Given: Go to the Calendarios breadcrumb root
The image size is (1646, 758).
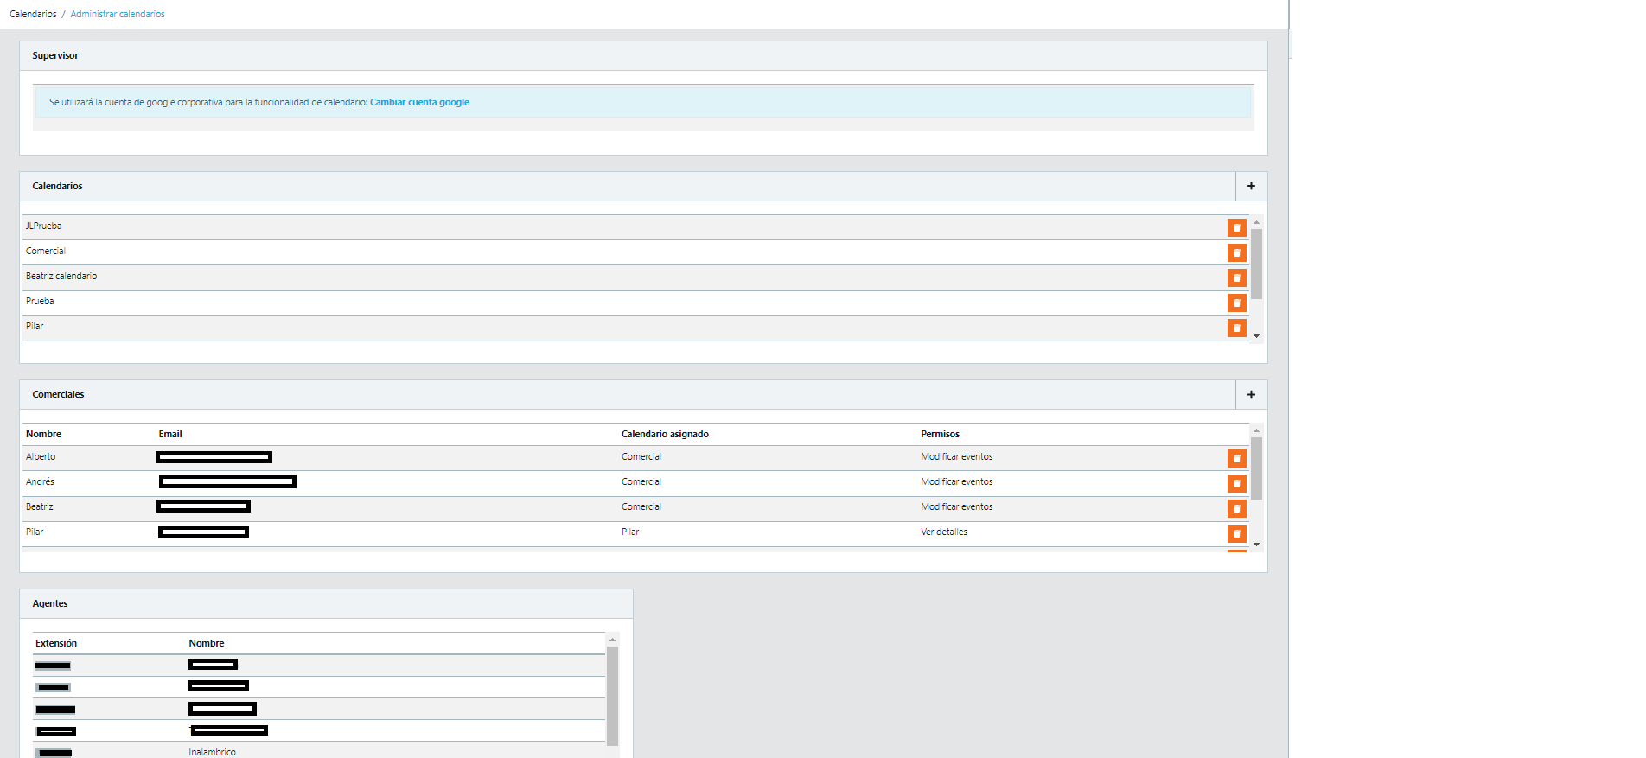Looking at the screenshot, I should pos(33,14).
